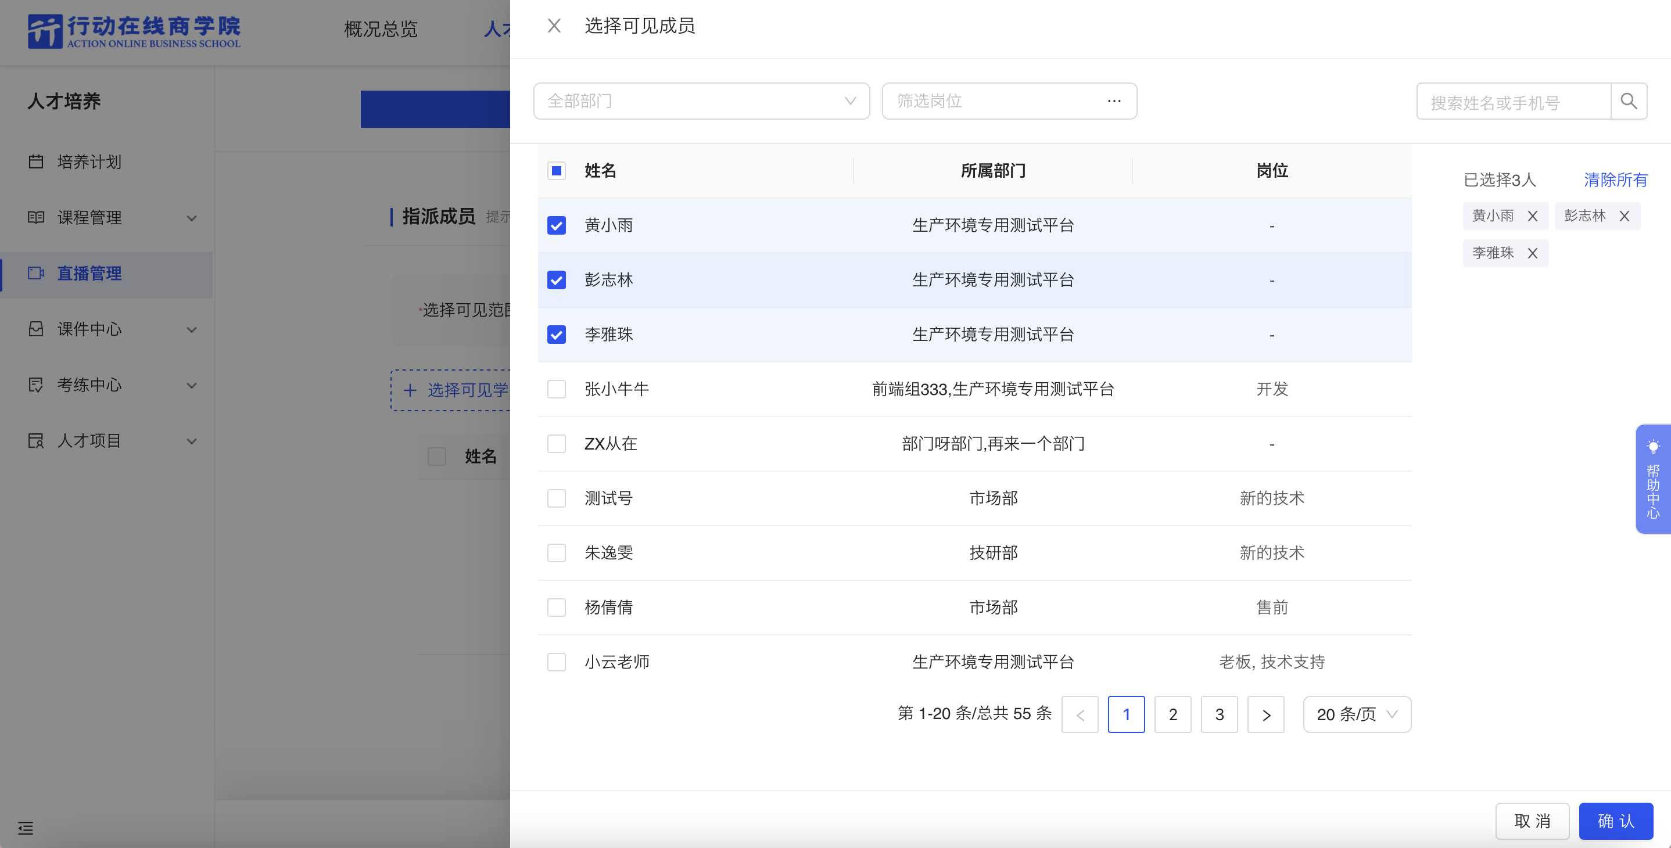This screenshot has height=848, width=1671.
Task: Open the 20 条/页 page size dropdown
Action: point(1357,714)
